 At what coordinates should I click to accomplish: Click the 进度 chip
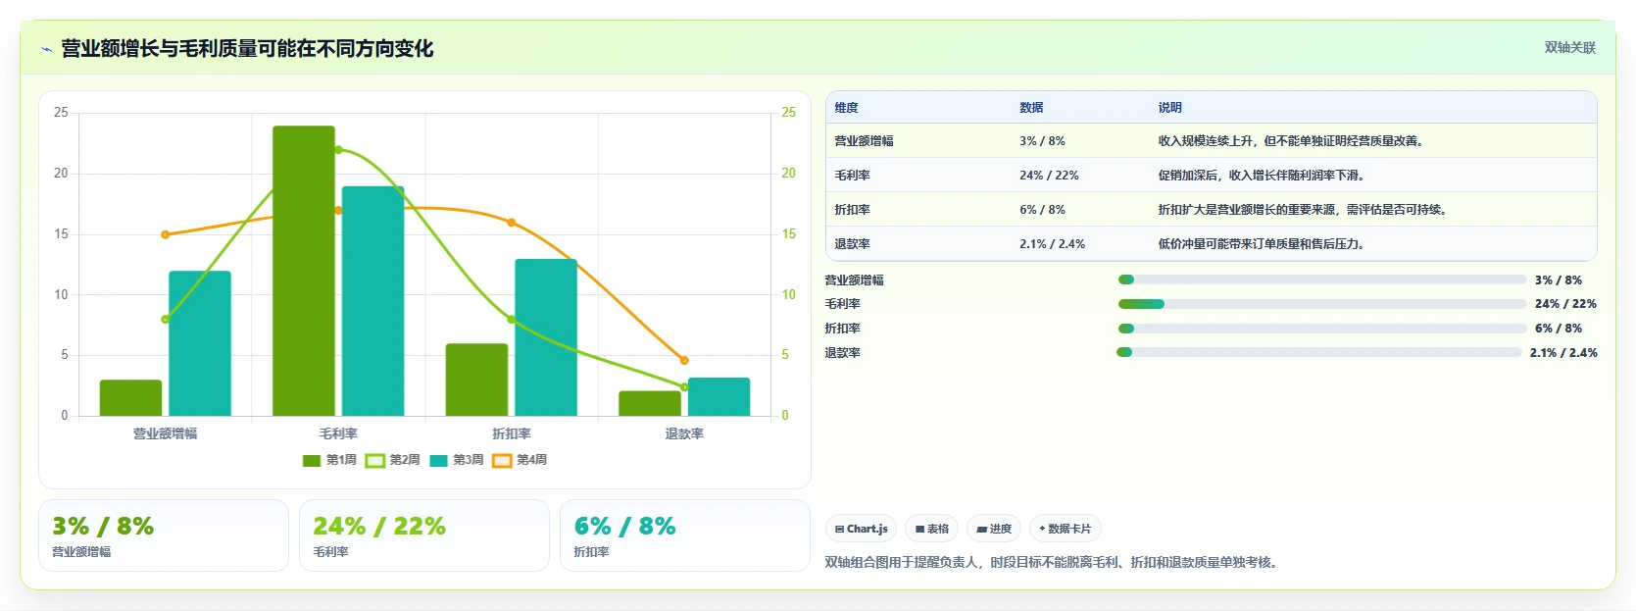click(x=994, y=529)
